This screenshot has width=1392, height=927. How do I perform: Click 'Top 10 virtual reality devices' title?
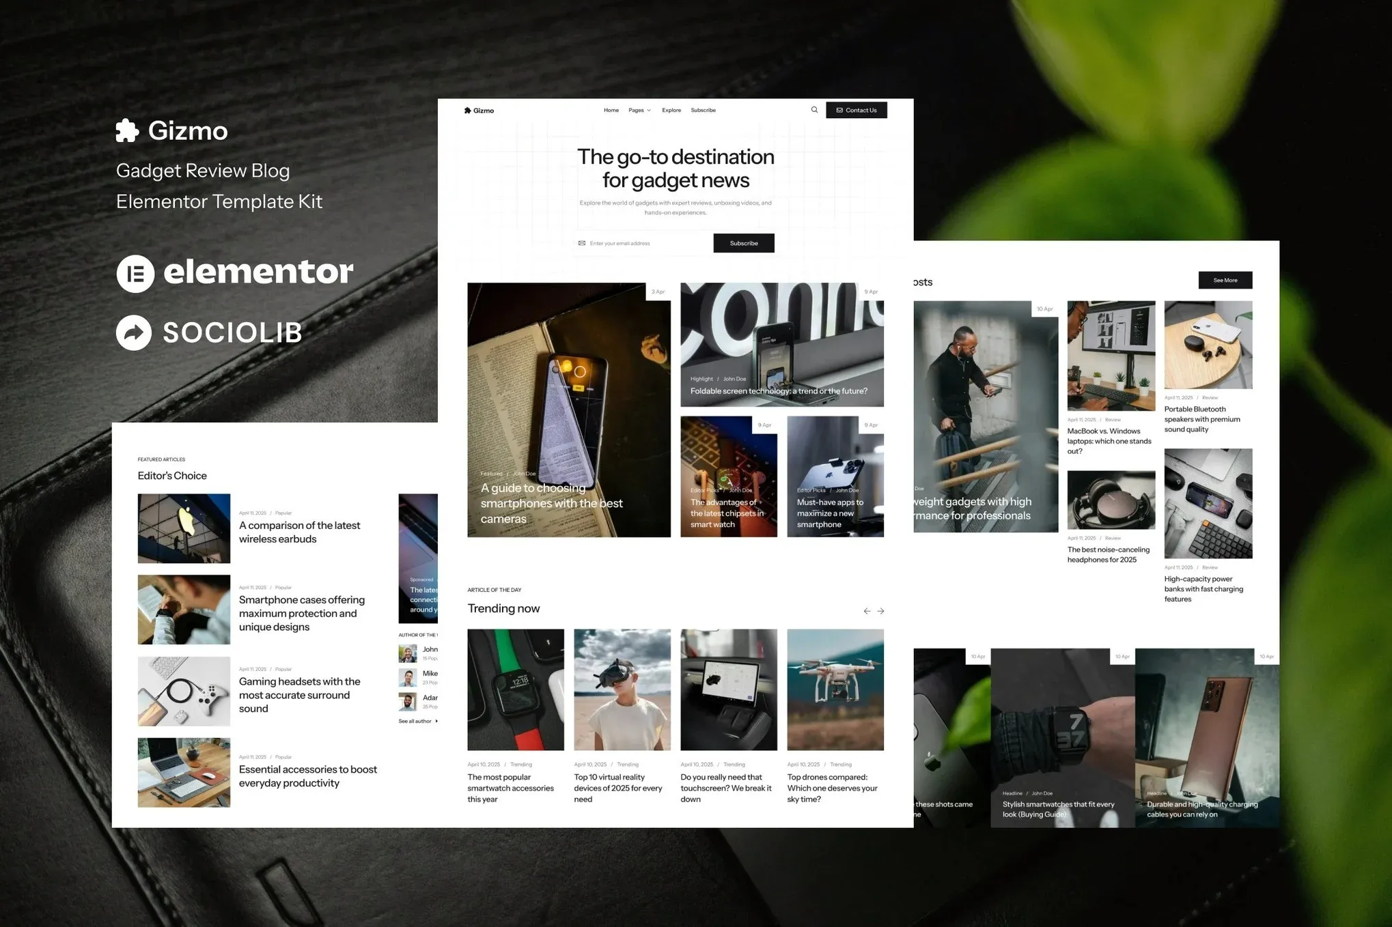tap(618, 788)
